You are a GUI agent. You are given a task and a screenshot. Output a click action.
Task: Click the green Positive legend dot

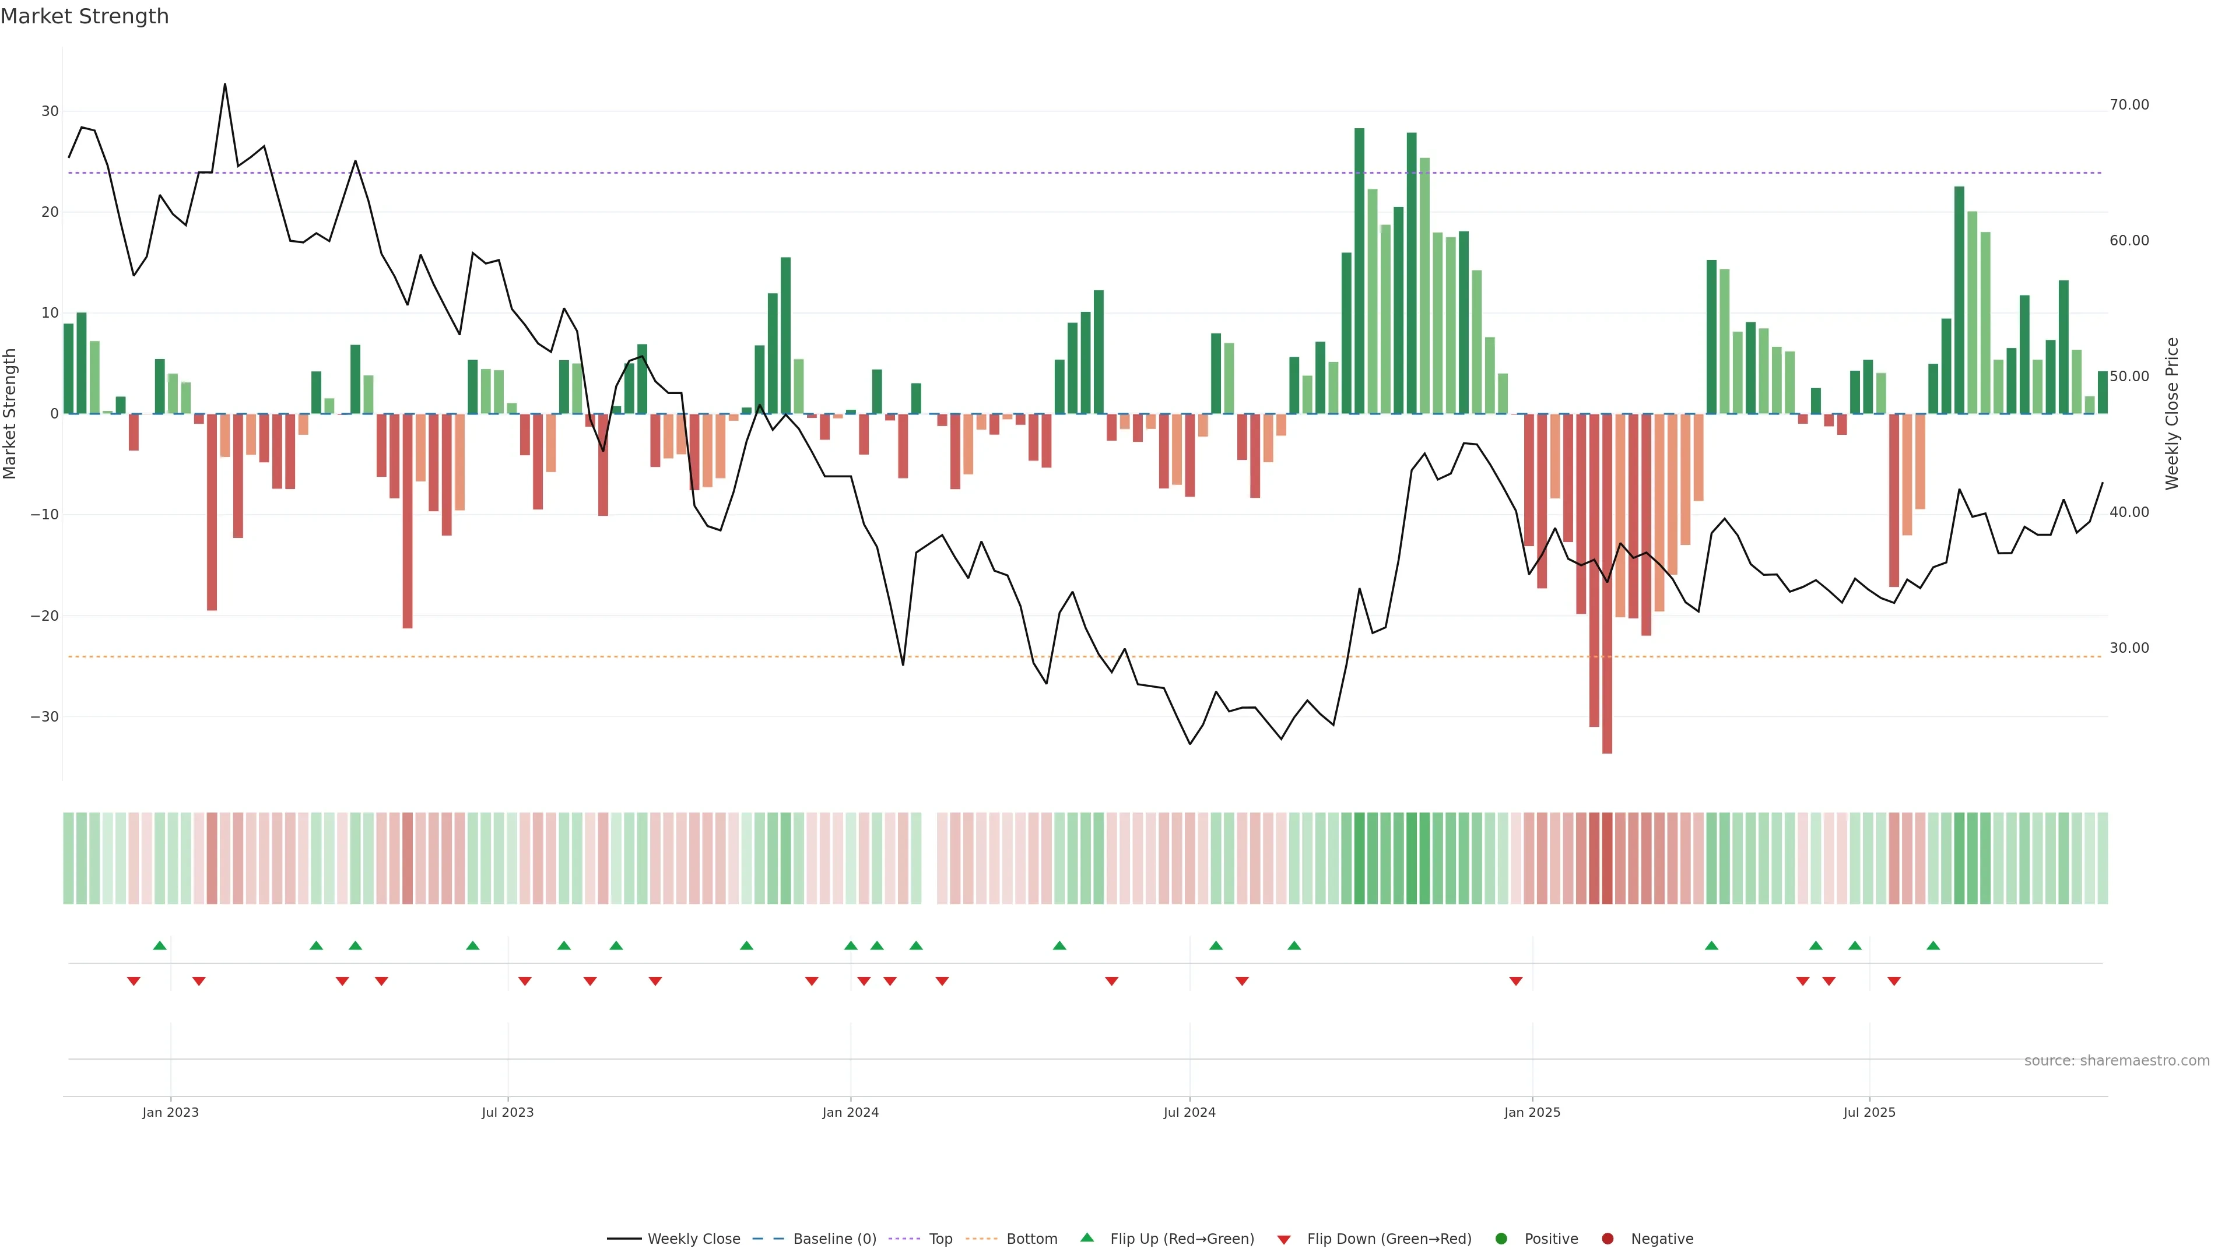tap(1501, 1239)
